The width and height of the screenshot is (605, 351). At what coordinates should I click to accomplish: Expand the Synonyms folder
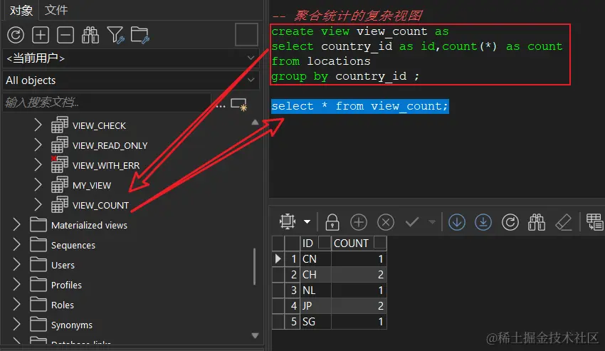coord(16,325)
